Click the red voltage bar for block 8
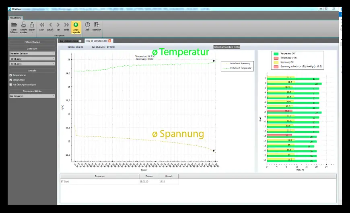350x213 pixels. pos(280,111)
